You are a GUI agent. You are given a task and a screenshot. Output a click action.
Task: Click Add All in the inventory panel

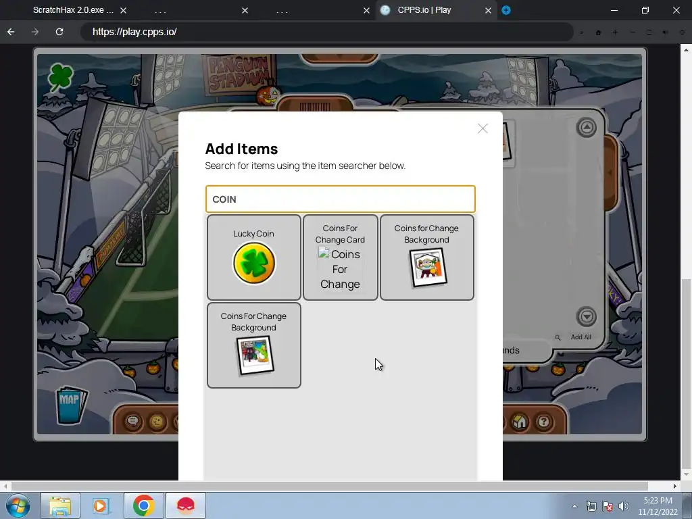point(580,337)
